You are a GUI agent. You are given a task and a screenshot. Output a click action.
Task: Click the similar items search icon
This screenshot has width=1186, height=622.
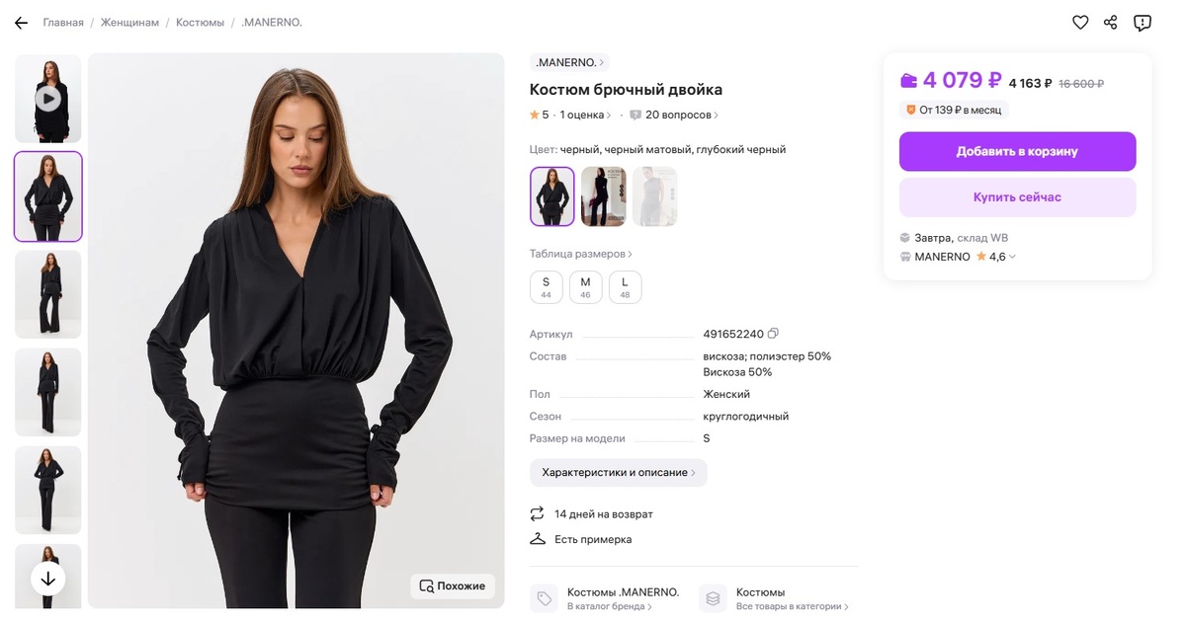coord(427,585)
